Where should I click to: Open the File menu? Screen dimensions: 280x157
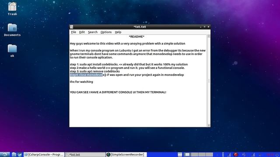coord(73,32)
